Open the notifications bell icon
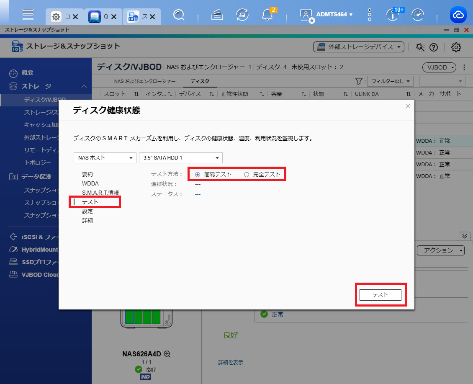Viewport: 473px width, 384px height. pyautogui.click(x=267, y=15)
